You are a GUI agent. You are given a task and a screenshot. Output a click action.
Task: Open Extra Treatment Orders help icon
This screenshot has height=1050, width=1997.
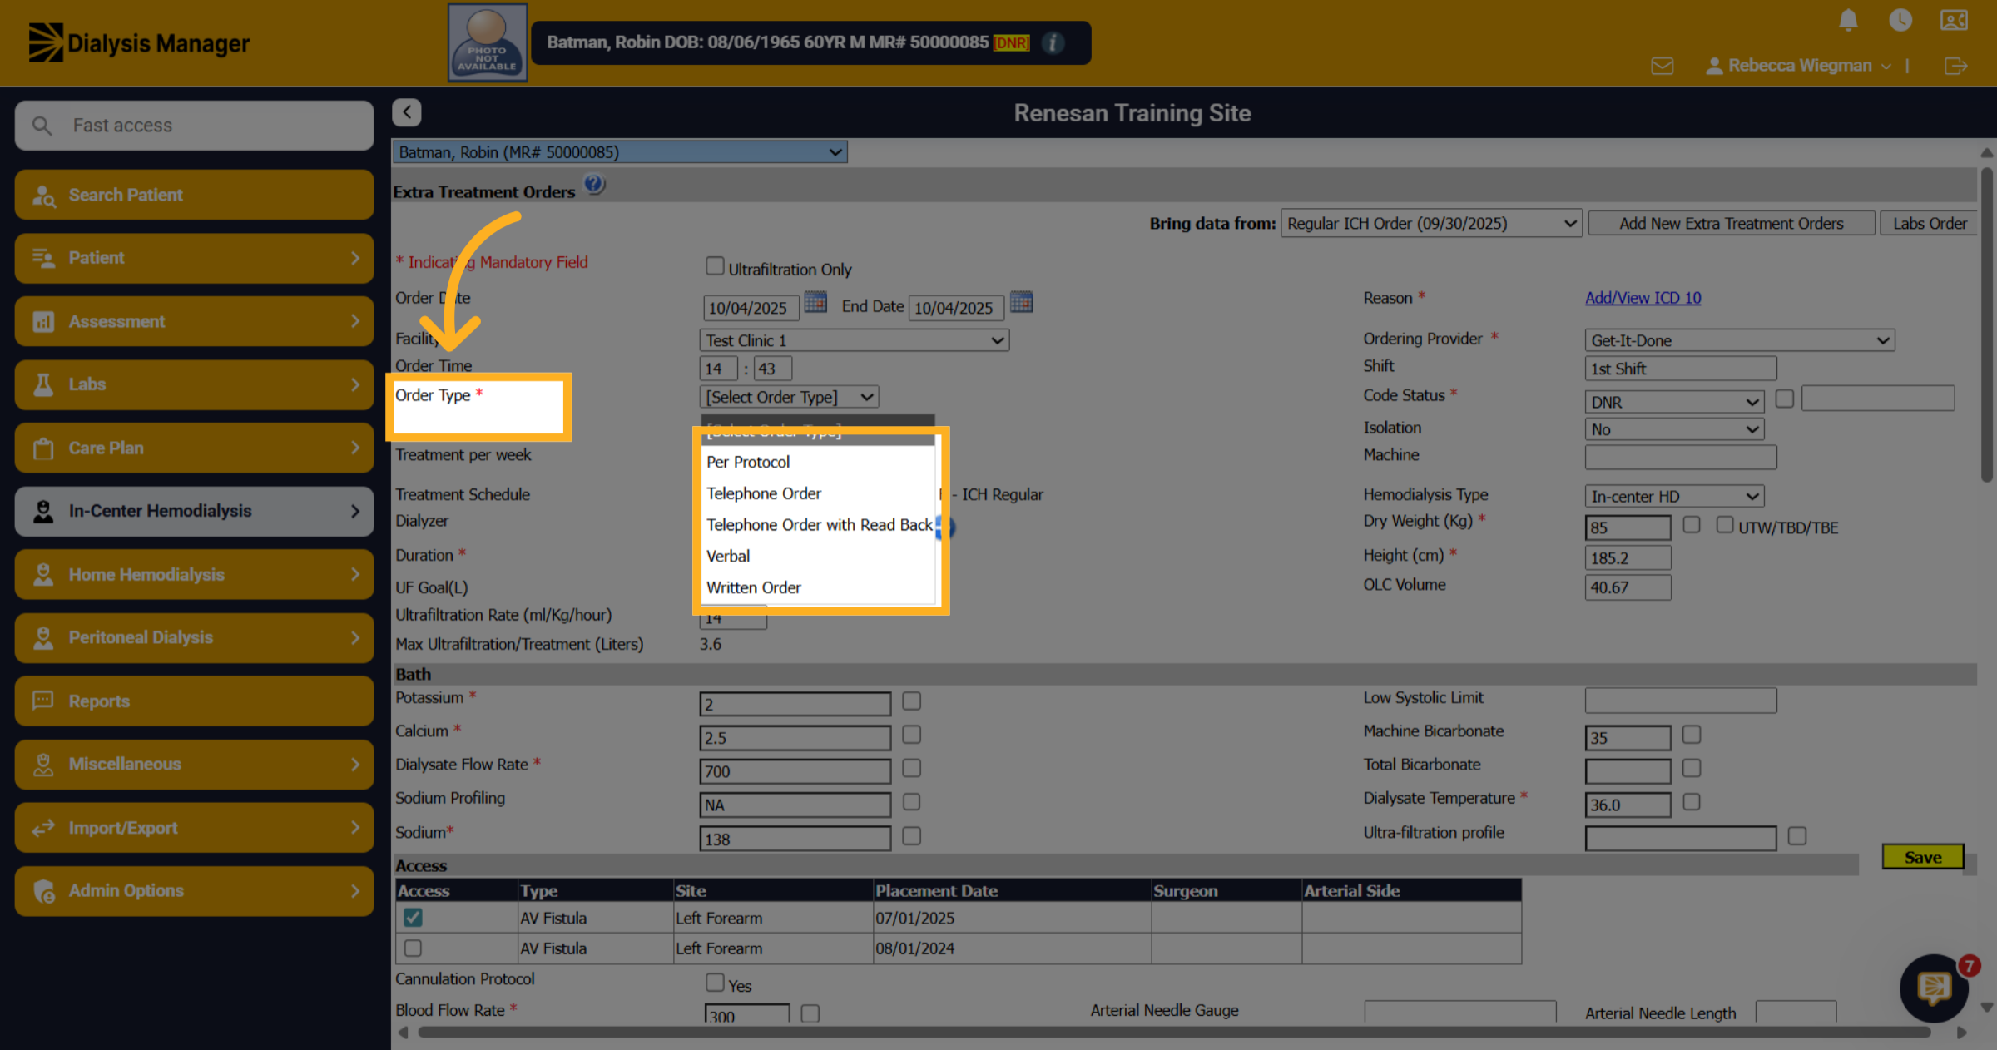click(x=594, y=184)
